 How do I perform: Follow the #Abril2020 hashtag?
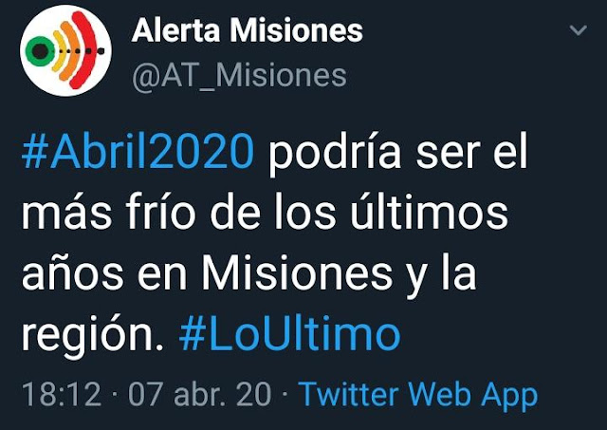[138, 151]
